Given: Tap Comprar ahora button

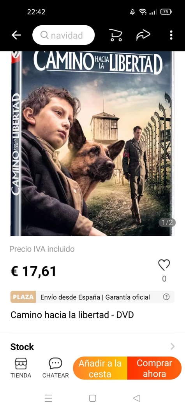Looking at the screenshot, I should (154, 368).
